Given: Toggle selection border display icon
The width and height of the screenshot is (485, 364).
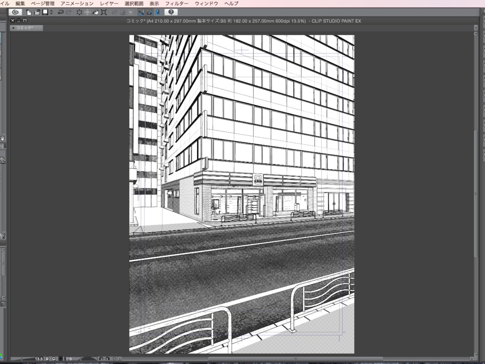Looking at the screenshot, I should tap(131, 12).
